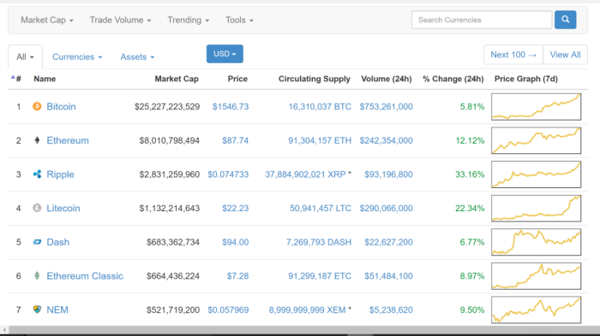Open the Trending dropdown menu
Screen dimensions: 600x336
coord(188,21)
